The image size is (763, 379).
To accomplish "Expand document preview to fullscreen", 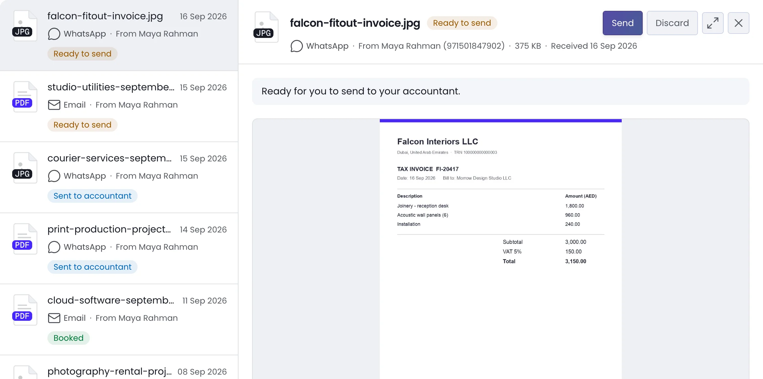I will point(713,23).
